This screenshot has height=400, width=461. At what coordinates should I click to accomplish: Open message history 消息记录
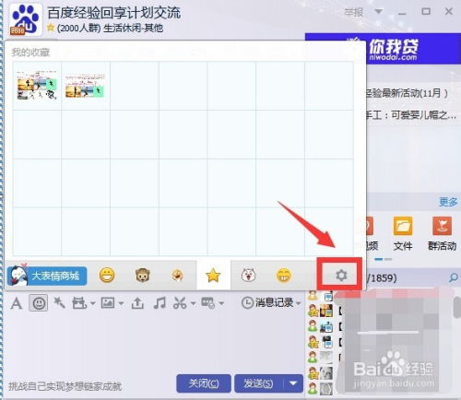pos(267,303)
